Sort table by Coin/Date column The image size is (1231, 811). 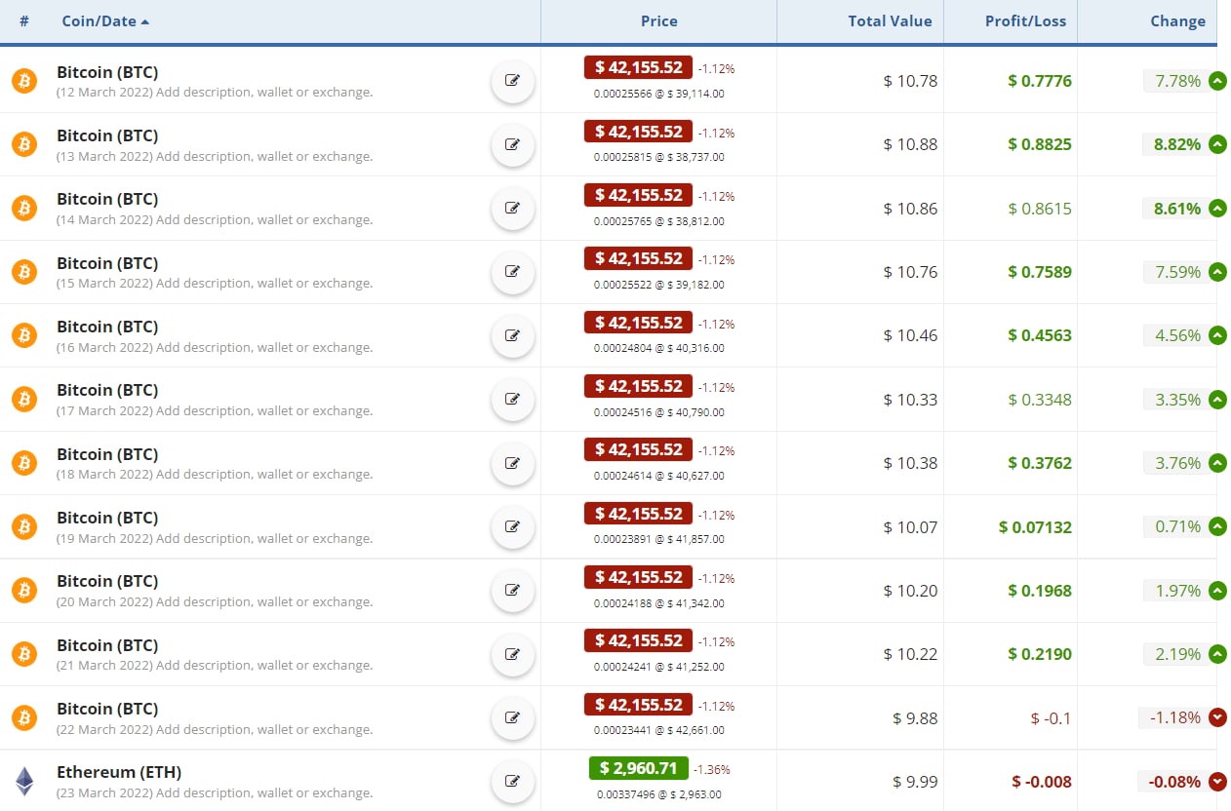point(105,21)
